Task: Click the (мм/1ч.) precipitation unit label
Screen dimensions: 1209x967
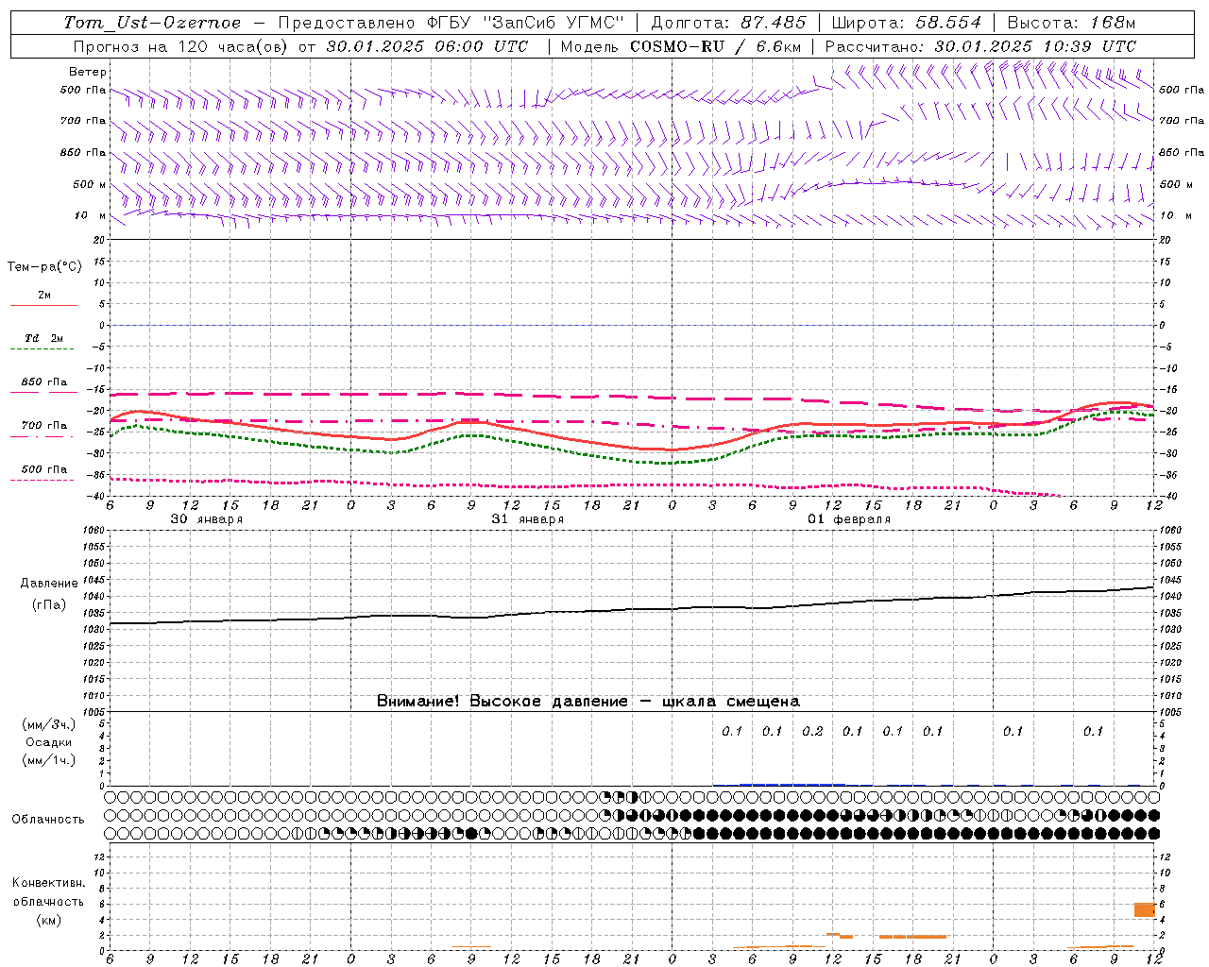Action: [48, 760]
